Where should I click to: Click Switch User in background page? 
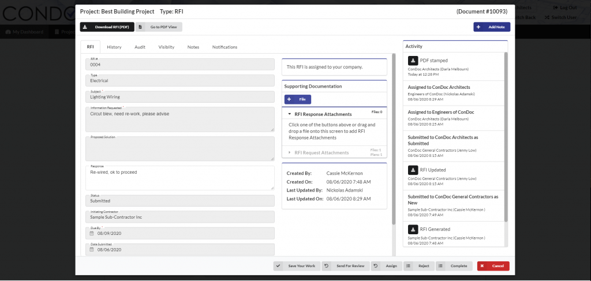560,17
